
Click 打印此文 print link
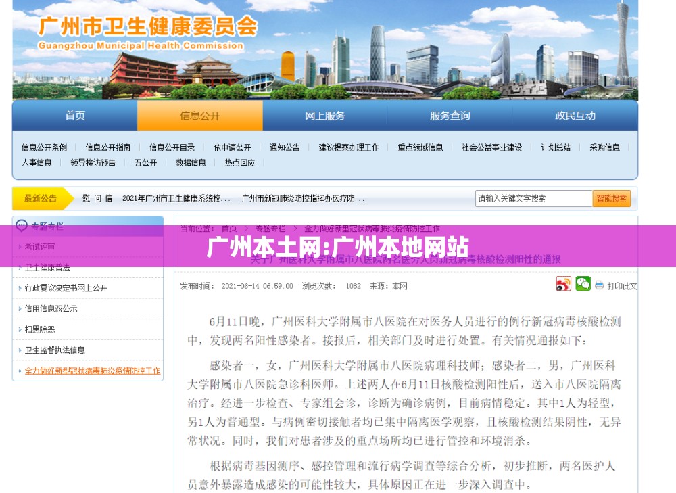click(x=622, y=286)
